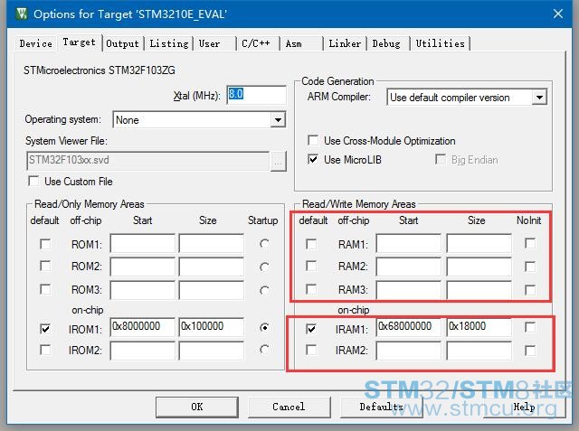Screen dimensions: 579x431
Task: Click the ROM1 Start field
Action: (143, 243)
